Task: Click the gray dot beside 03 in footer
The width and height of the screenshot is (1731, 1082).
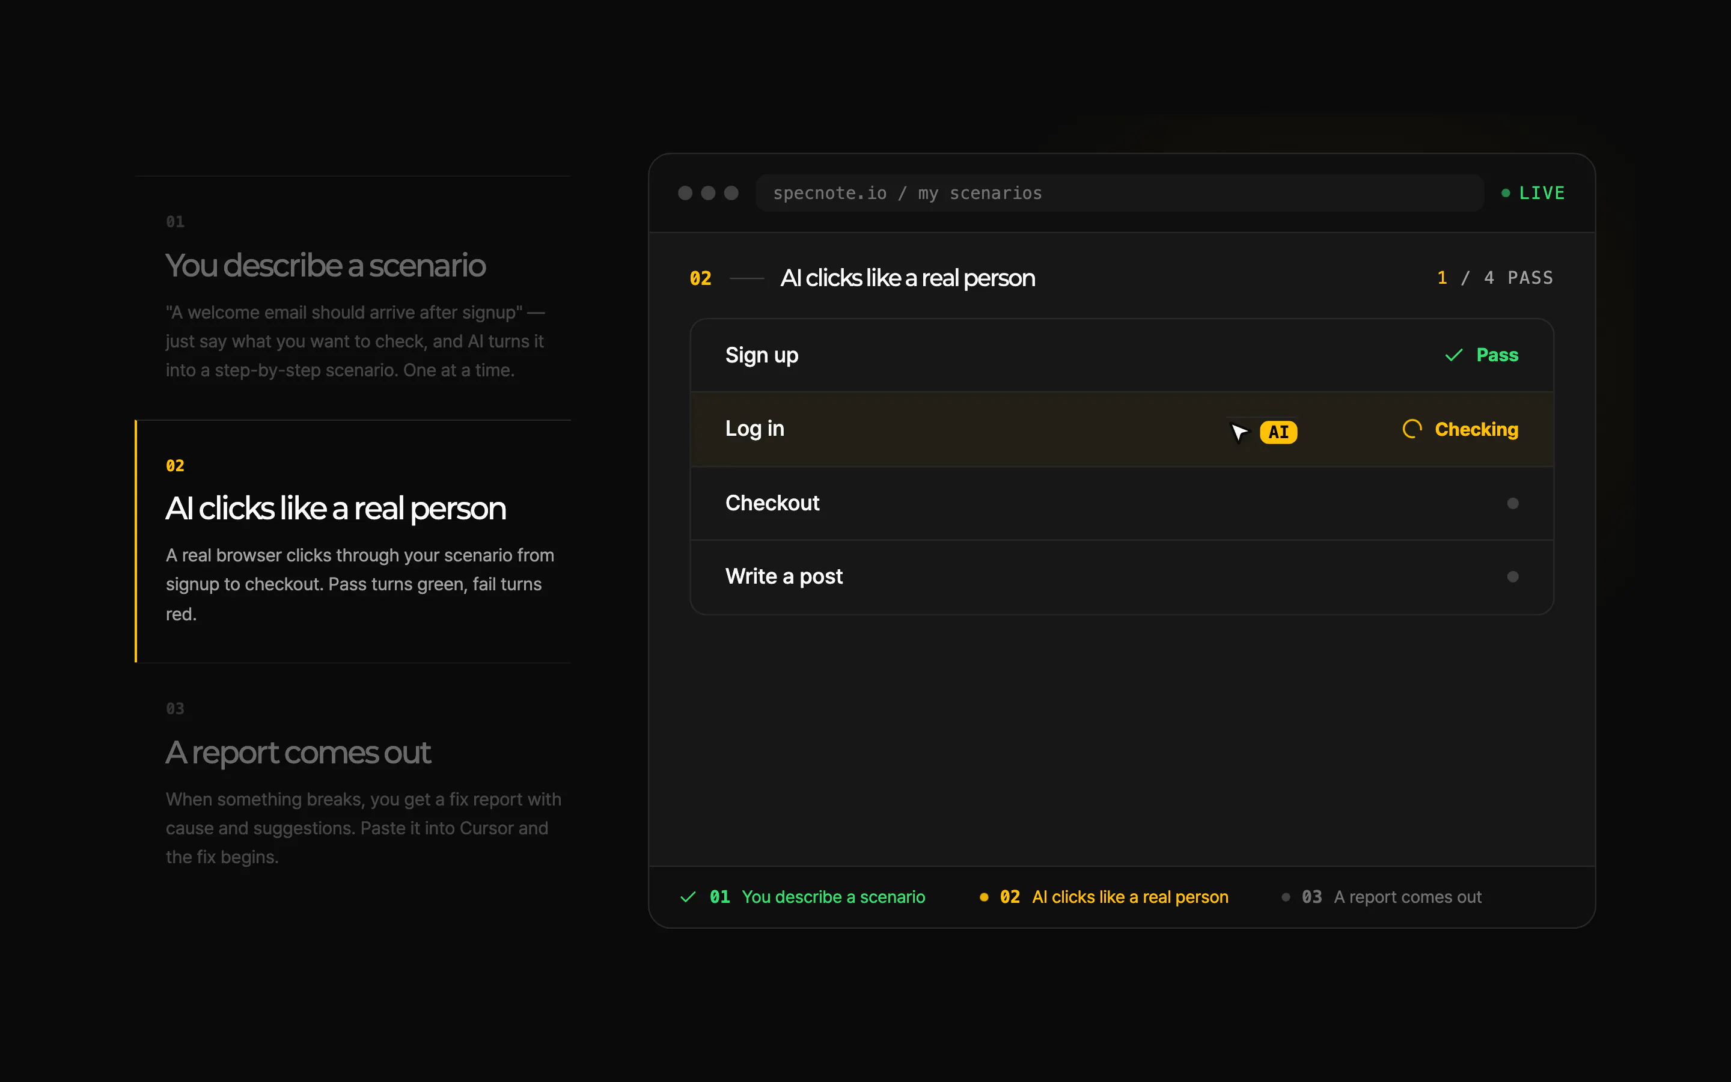Action: (1286, 897)
